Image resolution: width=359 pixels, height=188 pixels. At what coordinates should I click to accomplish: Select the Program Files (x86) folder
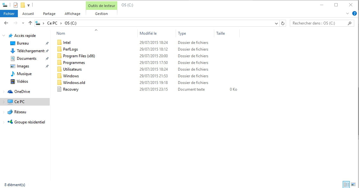(x=79, y=56)
